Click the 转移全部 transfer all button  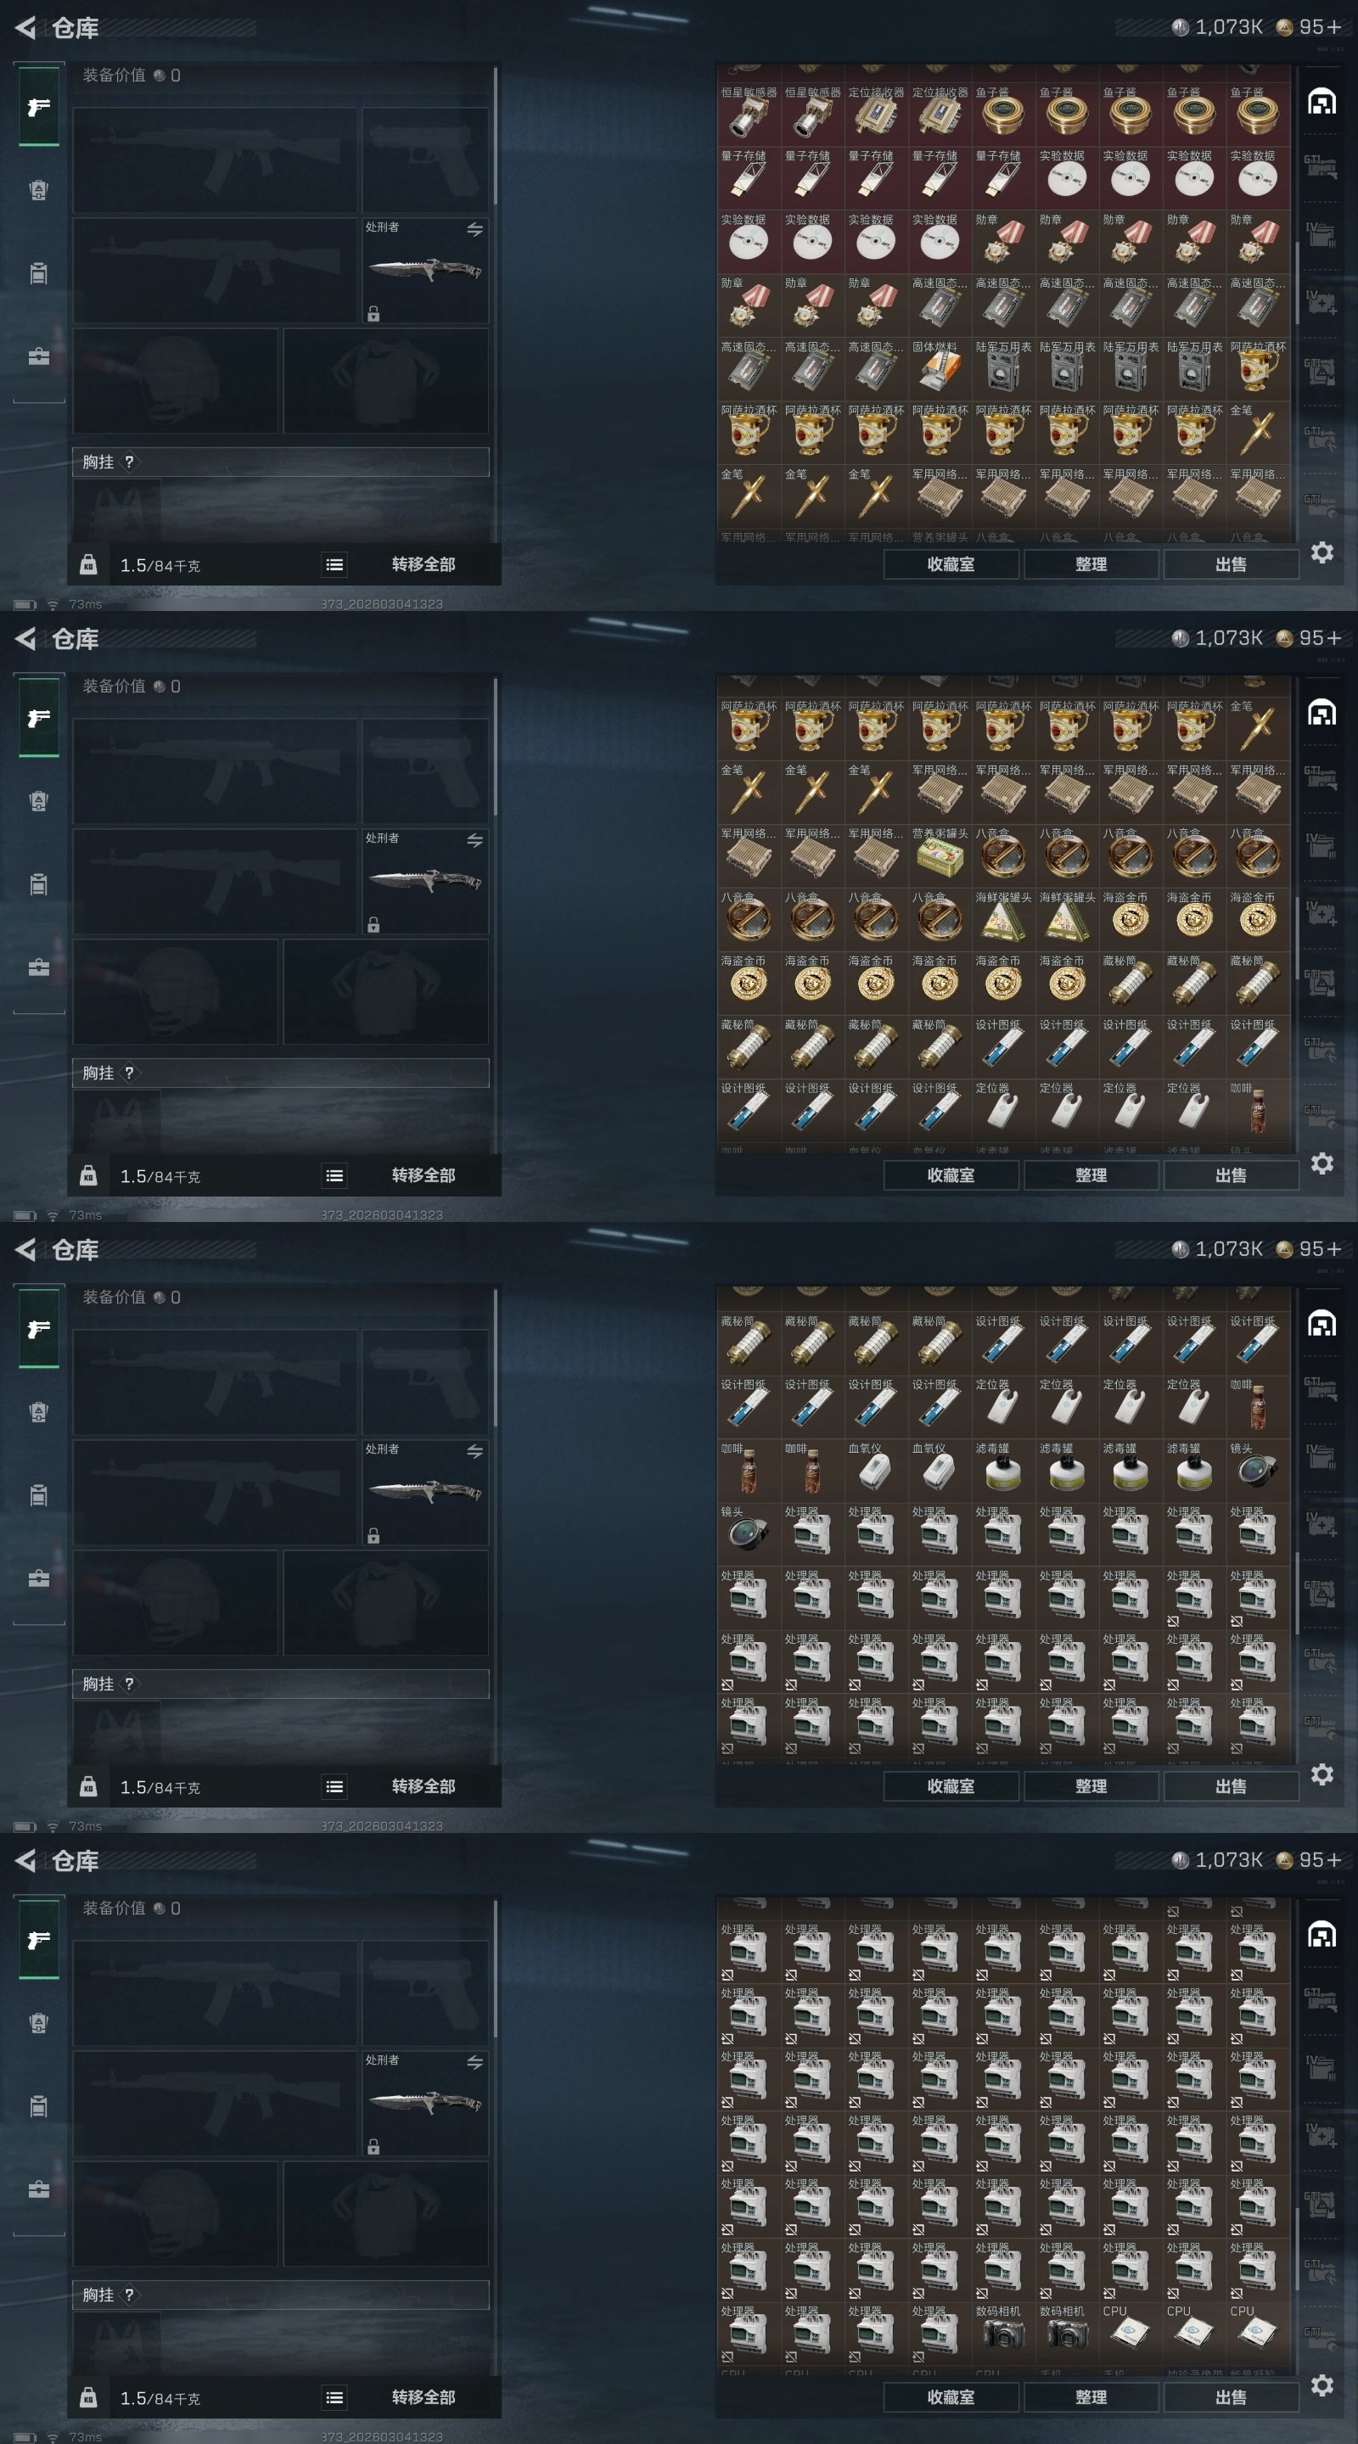point(424,564)
